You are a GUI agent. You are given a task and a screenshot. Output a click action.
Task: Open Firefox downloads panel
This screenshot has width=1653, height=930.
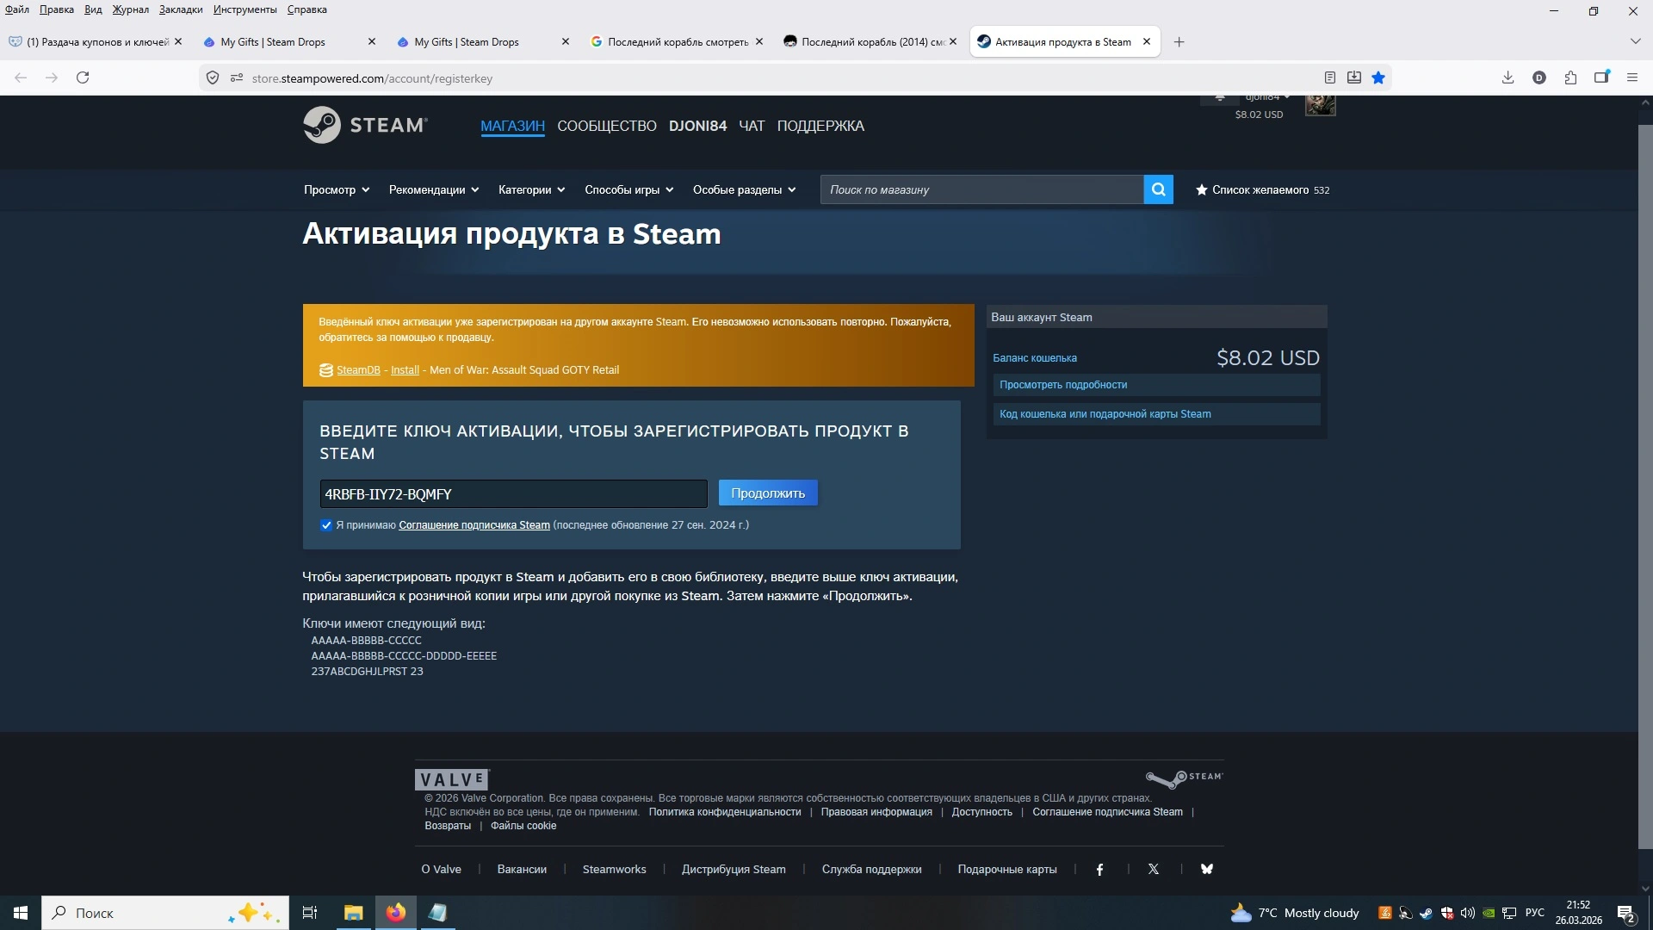pos(1508,77)
